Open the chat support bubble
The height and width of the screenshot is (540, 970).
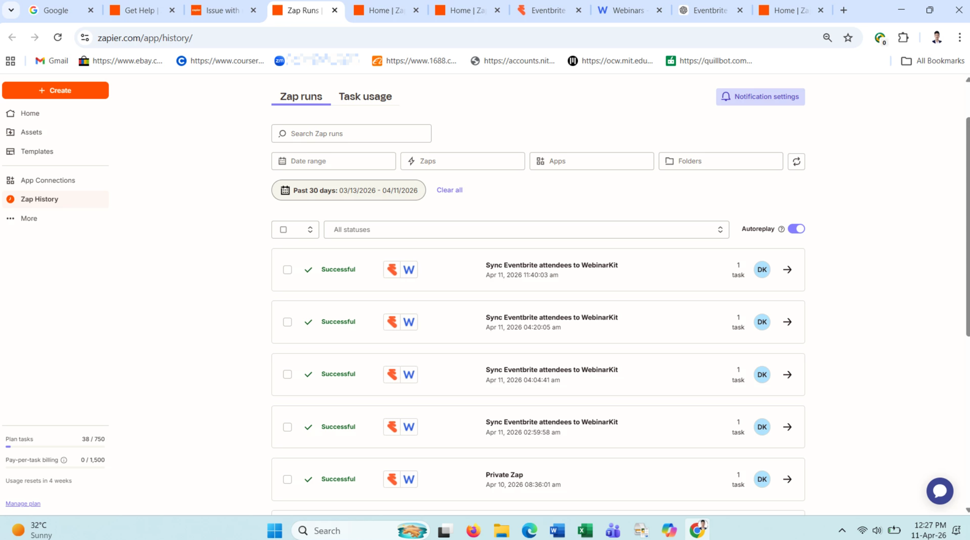(x=939, y=491)
